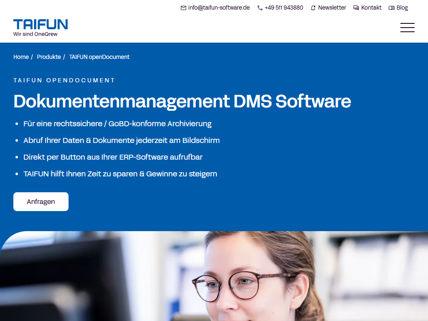Click the Blog open-book icon
The height and width of the screenshot is (321, 428).
coord(391,8)
